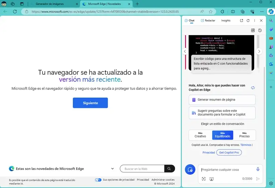Open the Extensions icon
Image resolution: width=275 pixels, height=188 pixels.
pyautogui.click(x=222, y=12)
